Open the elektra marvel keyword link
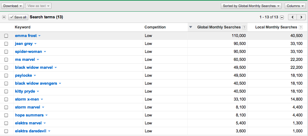The image size is (308, 136). [x=28, y=123]
